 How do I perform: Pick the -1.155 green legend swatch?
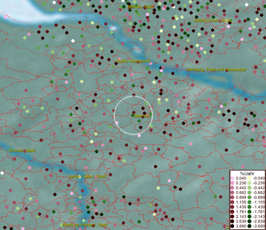pos(250,202)
